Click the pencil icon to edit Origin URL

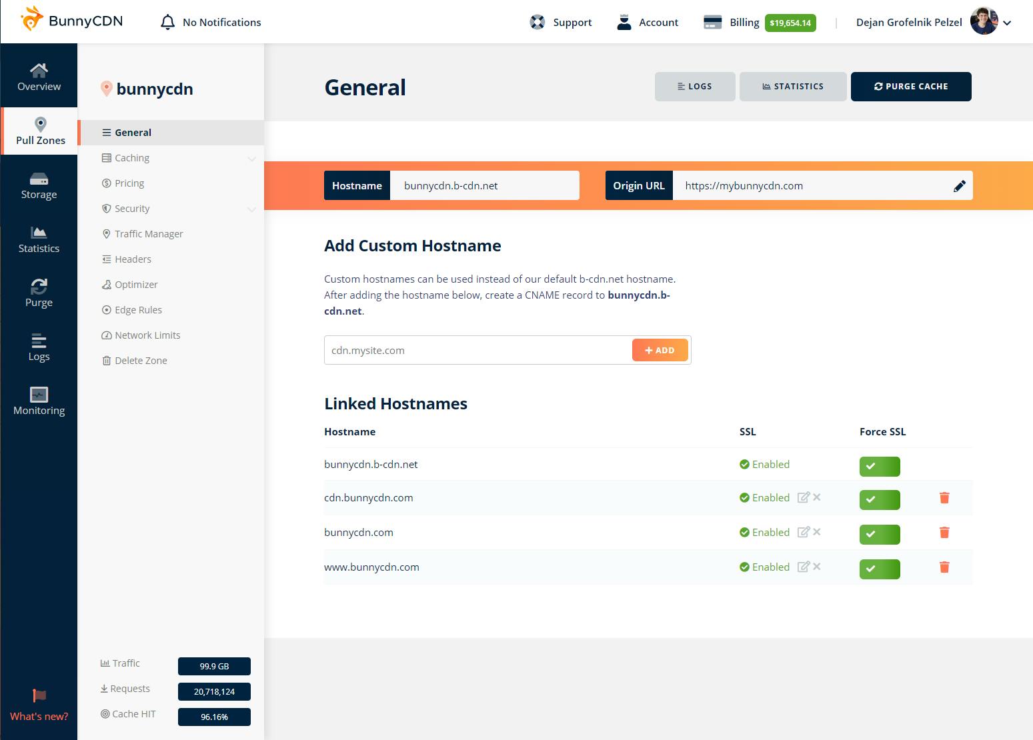960,186
